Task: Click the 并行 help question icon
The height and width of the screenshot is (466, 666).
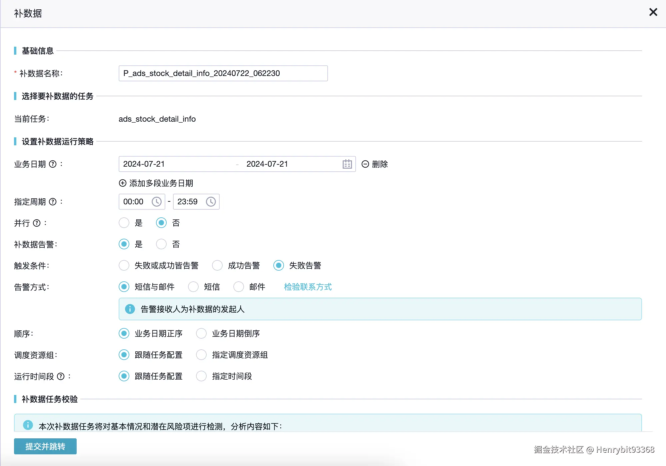Action: [x=37, y=223]
